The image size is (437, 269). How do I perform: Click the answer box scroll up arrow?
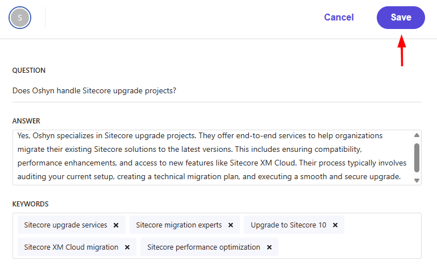click(x=417, y=135)
